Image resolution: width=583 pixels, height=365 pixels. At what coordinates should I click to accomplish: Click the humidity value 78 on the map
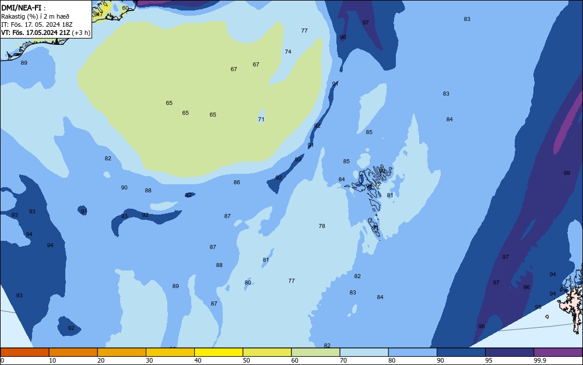tap(322, 226)
